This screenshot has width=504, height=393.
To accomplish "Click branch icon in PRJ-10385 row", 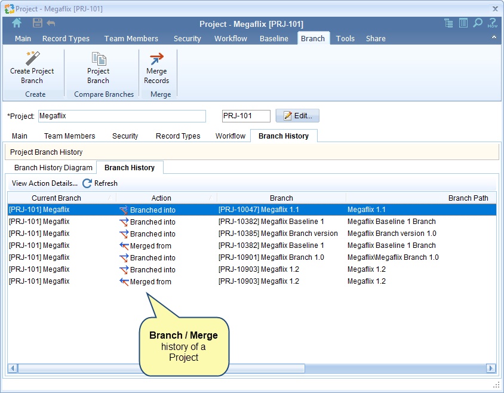I will (124, 234).
